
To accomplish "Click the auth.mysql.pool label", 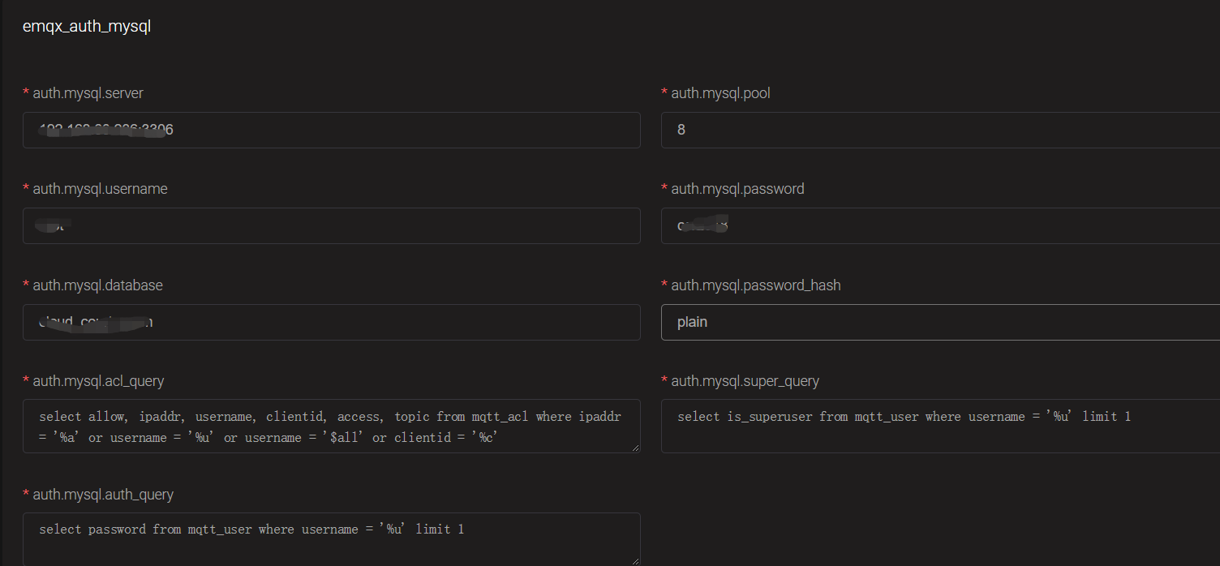I will pos(720,93).
